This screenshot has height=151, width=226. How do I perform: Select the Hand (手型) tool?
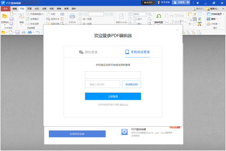click(51, 14)
